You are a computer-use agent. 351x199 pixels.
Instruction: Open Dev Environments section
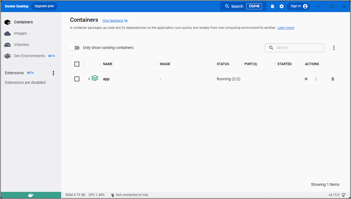(x=29, y=56)
